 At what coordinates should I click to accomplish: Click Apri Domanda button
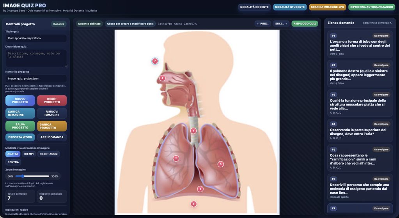[x=52, y=137]
